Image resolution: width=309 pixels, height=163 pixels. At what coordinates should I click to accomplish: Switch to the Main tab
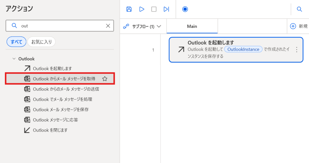pos(192,26)
